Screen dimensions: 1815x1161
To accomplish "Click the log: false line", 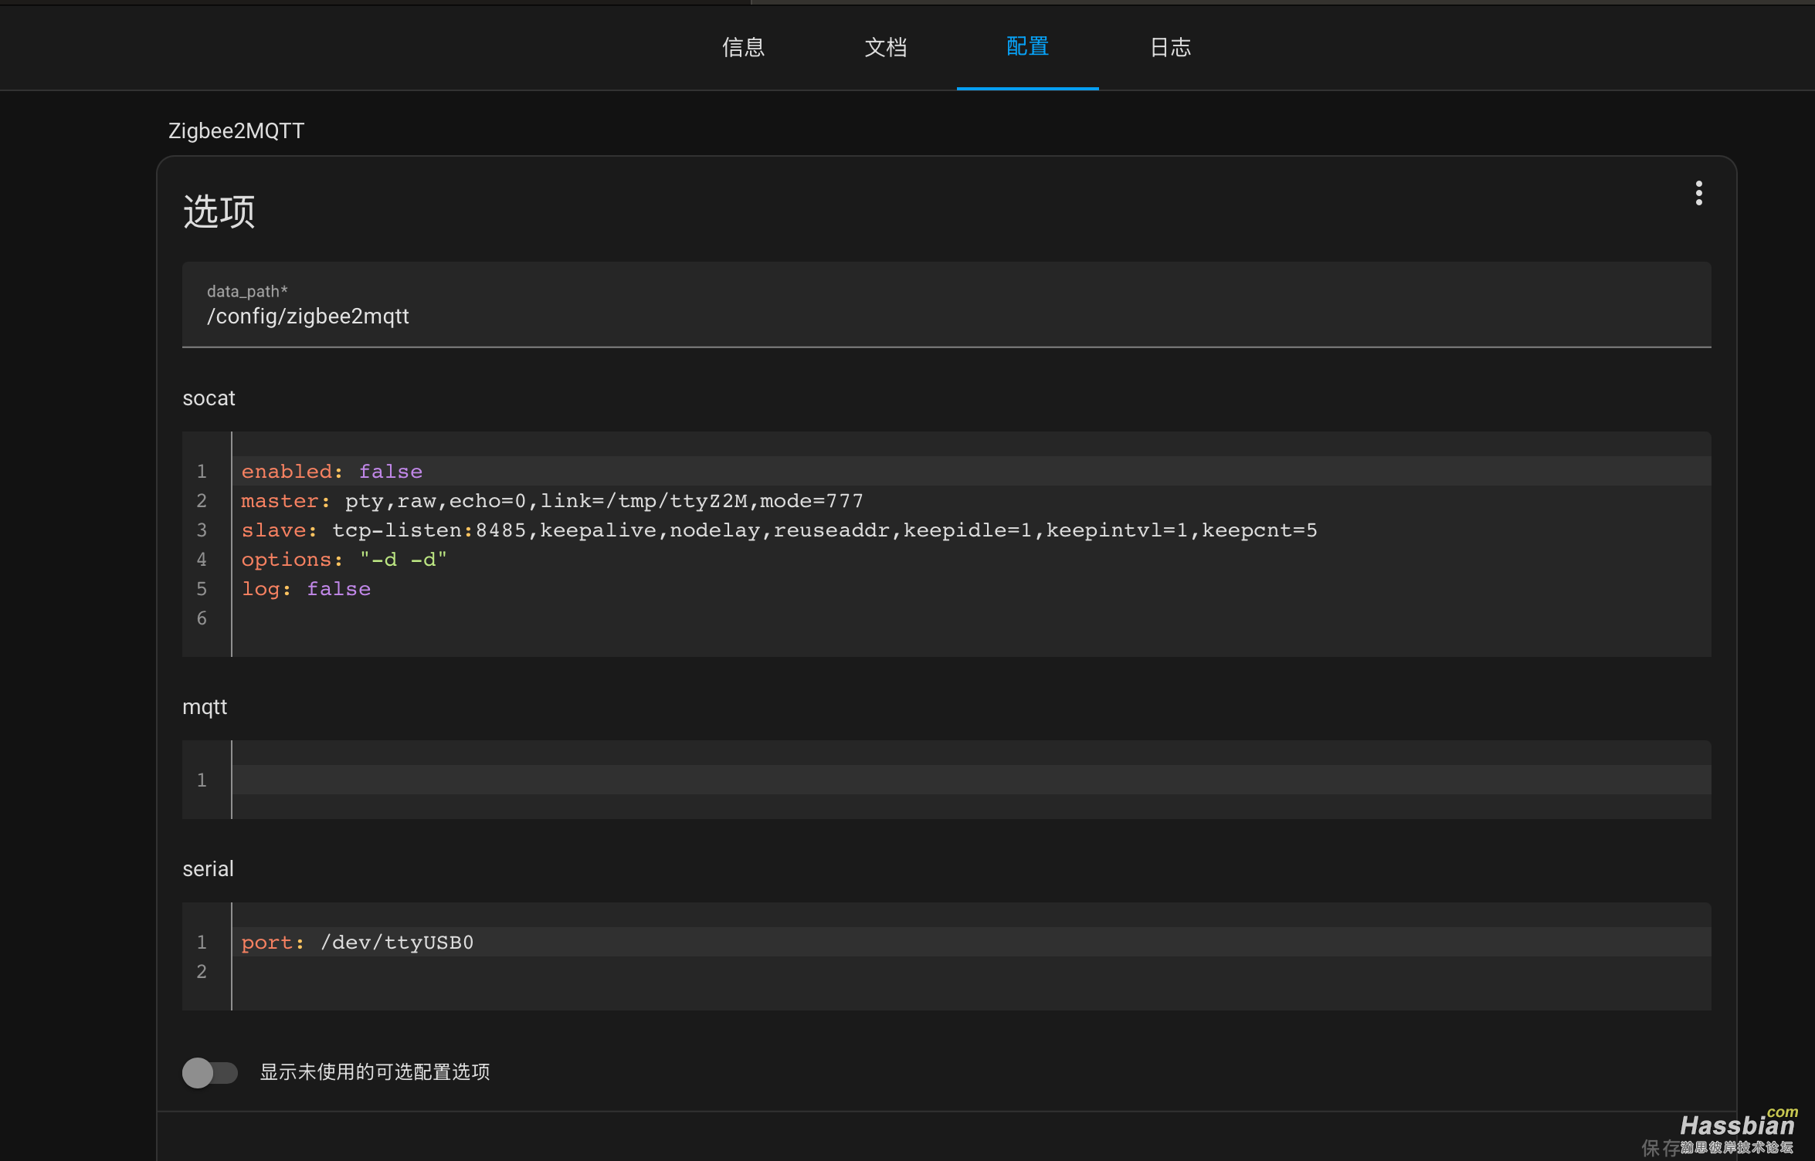I will pyautogui.click(x=972, y=588).
